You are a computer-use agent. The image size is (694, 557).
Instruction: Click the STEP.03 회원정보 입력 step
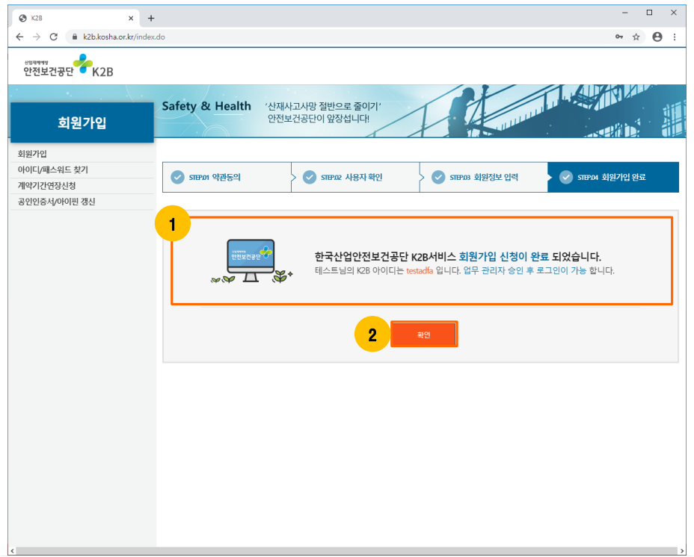484,177
